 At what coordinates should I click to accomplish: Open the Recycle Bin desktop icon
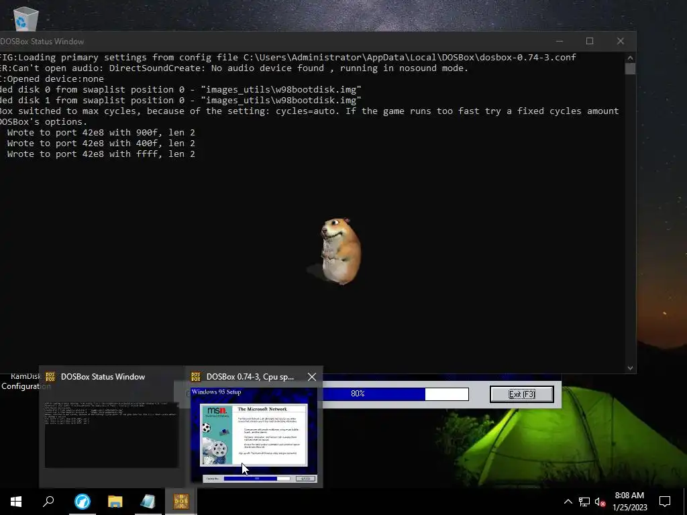25,18
